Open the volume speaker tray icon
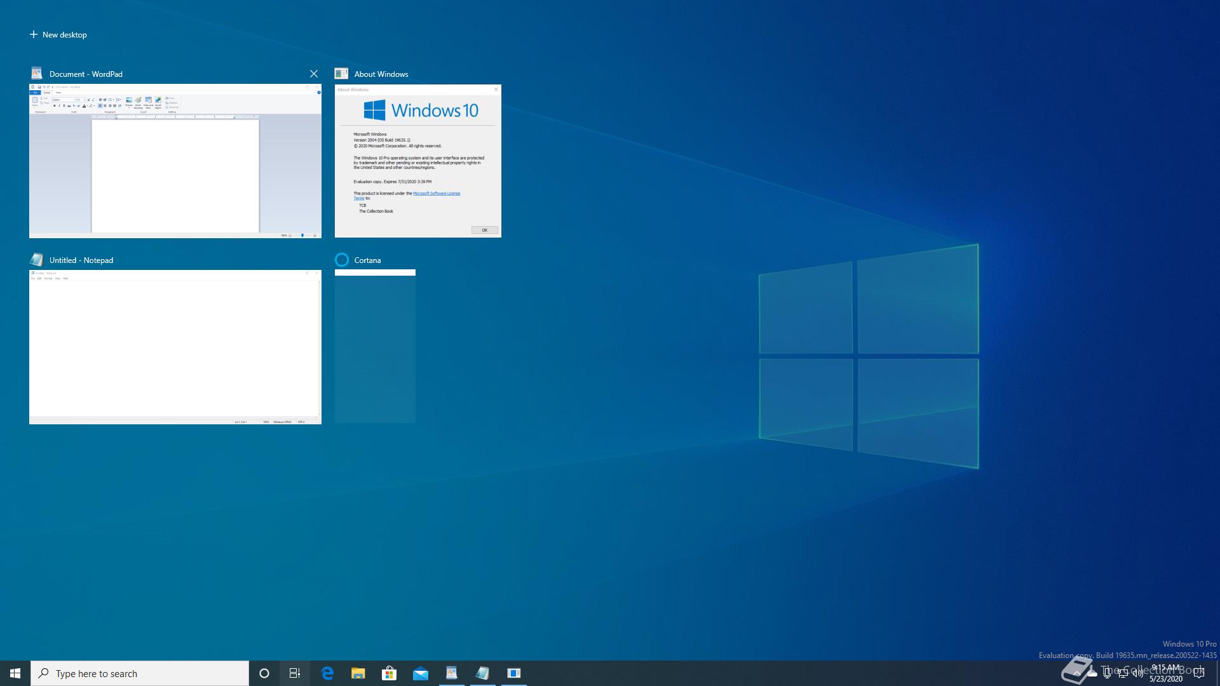 (1137, 673)
